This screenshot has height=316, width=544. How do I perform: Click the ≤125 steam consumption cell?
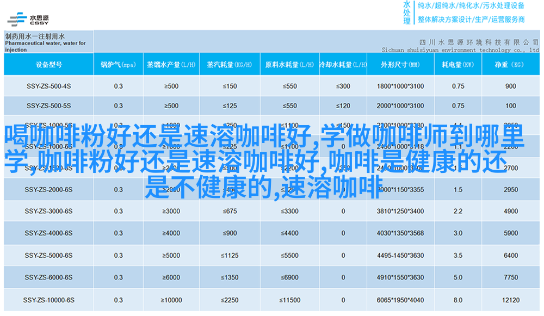tap(230, 106)
